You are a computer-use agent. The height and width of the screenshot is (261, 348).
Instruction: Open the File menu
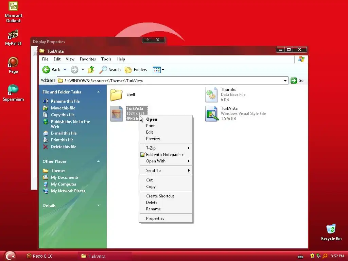pos(45,59)
